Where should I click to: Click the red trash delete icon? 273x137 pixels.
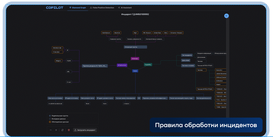tap(69, 130)
